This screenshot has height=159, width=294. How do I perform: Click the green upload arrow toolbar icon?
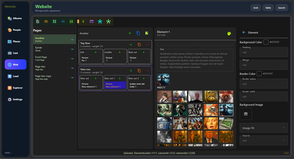pos(83,21)
